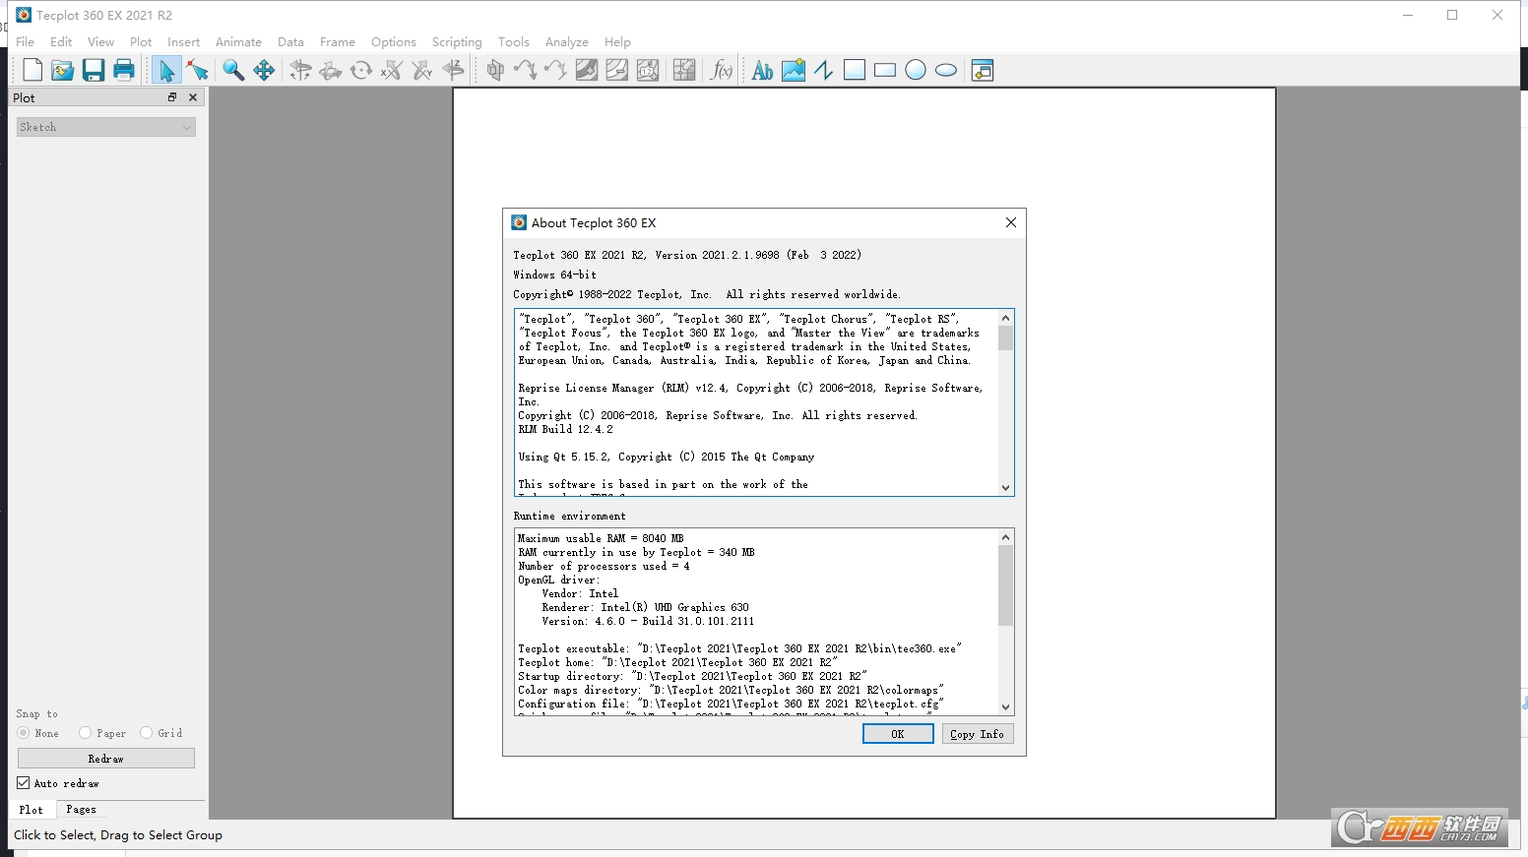Select the Grid snap radio button
The width and height of the screenshot is (1528, 857).
147,733
